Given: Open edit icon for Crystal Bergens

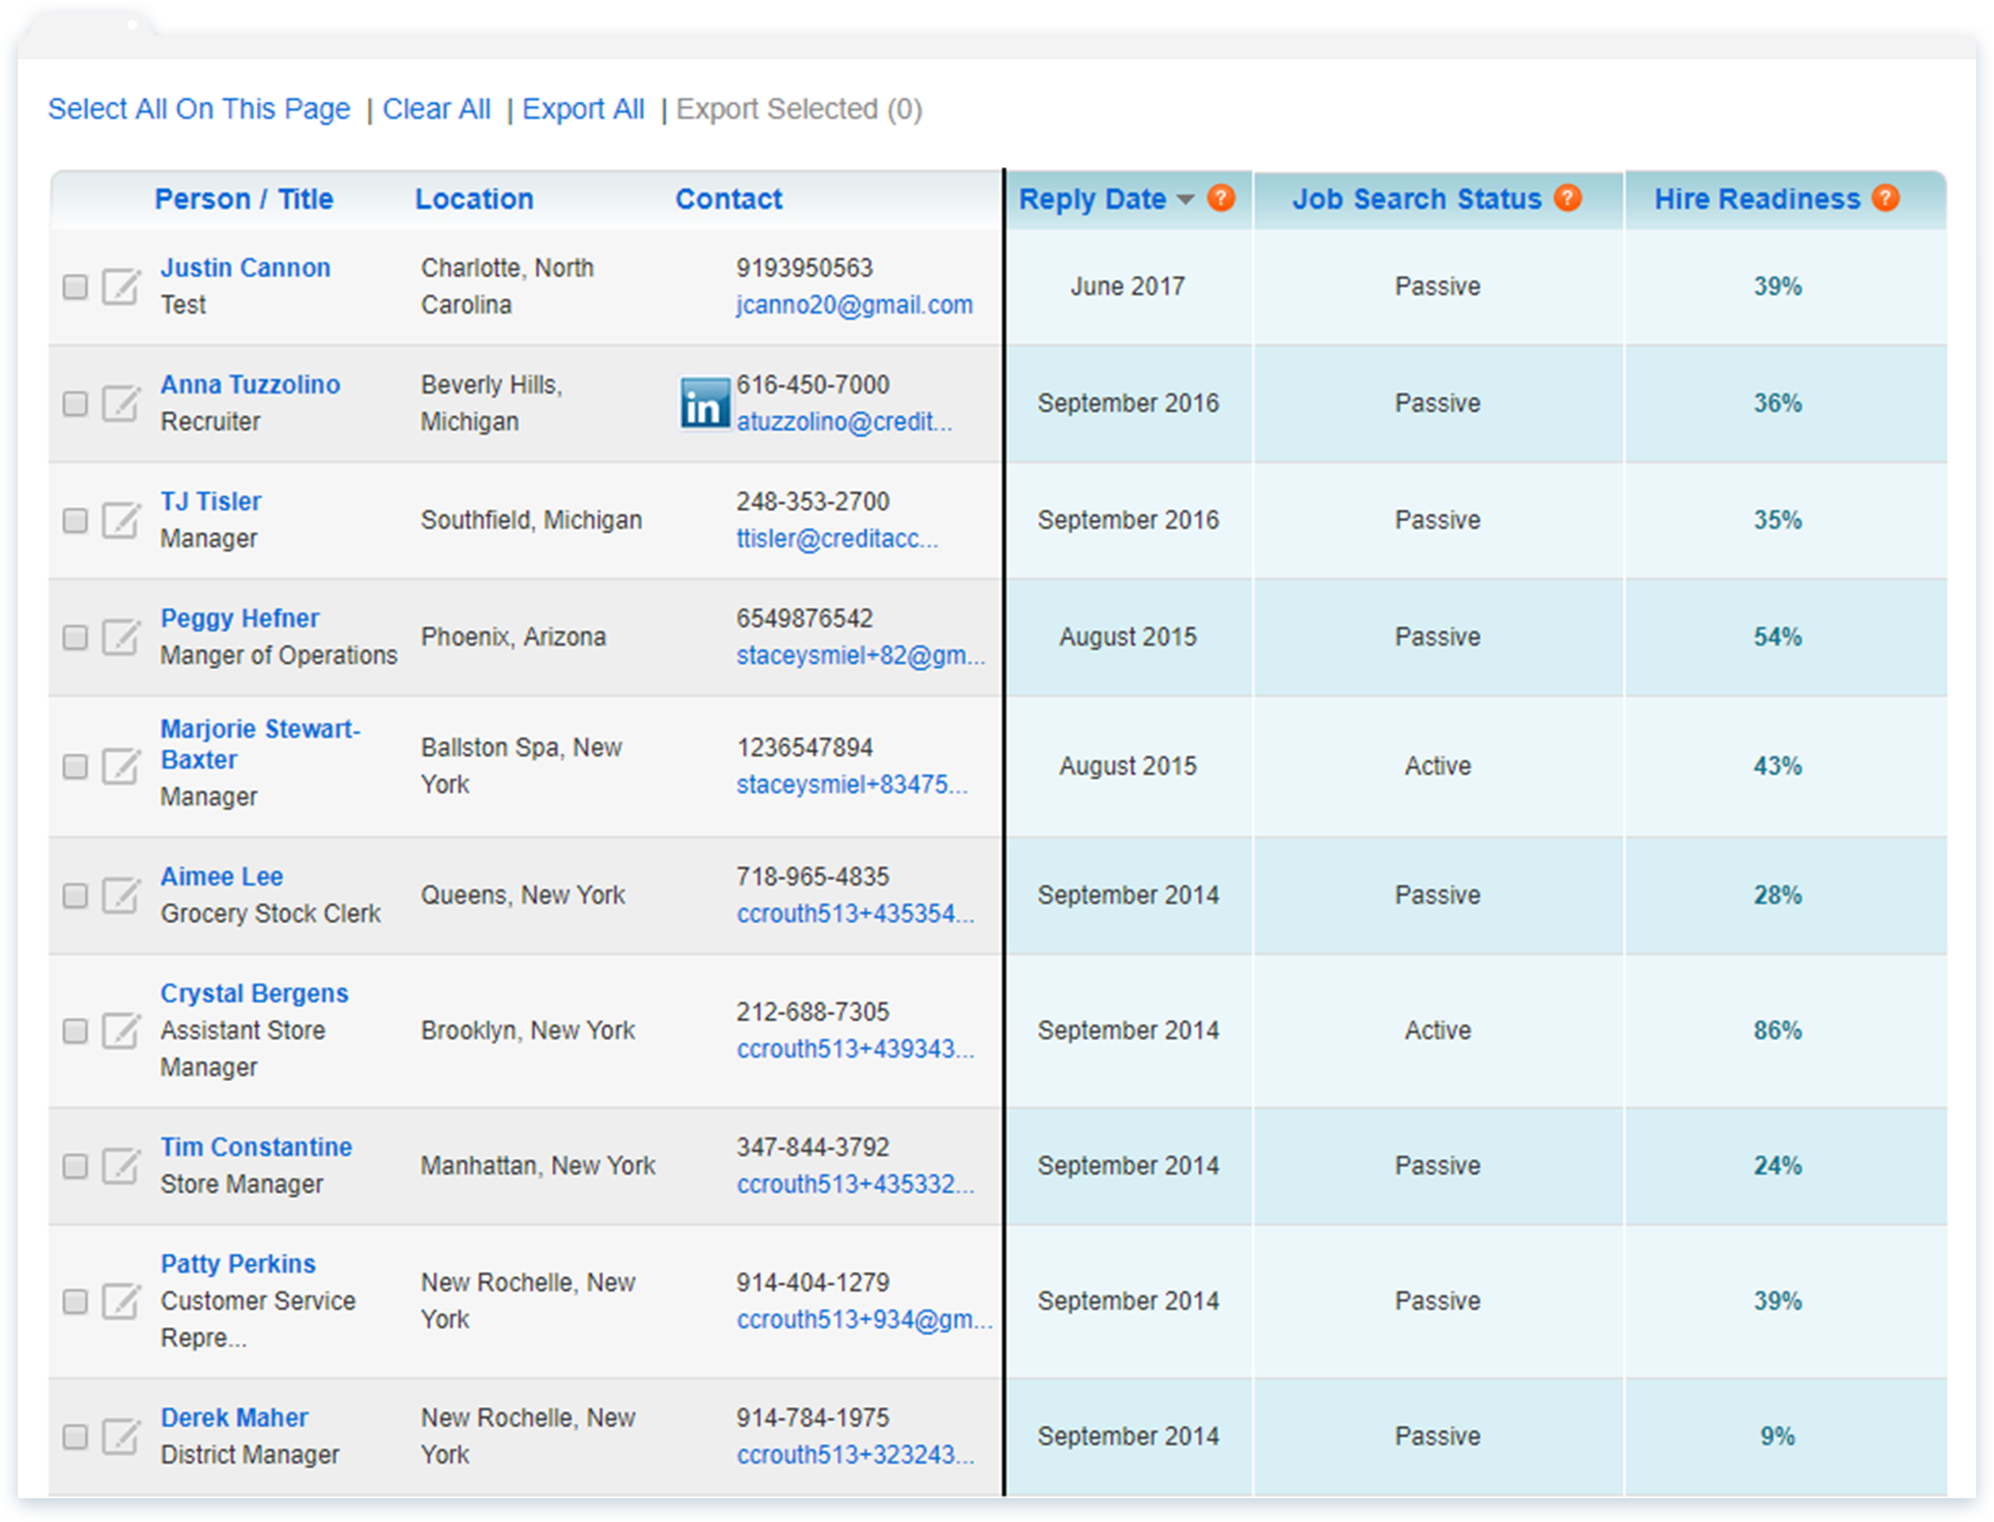Looking at the screenshot, I should click(121, 1031).
